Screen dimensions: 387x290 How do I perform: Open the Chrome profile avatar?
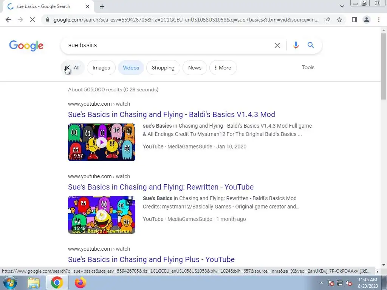[367, 20]
